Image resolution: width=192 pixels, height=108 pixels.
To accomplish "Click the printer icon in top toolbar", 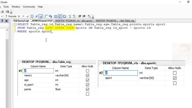I will [x=2, y=12].
